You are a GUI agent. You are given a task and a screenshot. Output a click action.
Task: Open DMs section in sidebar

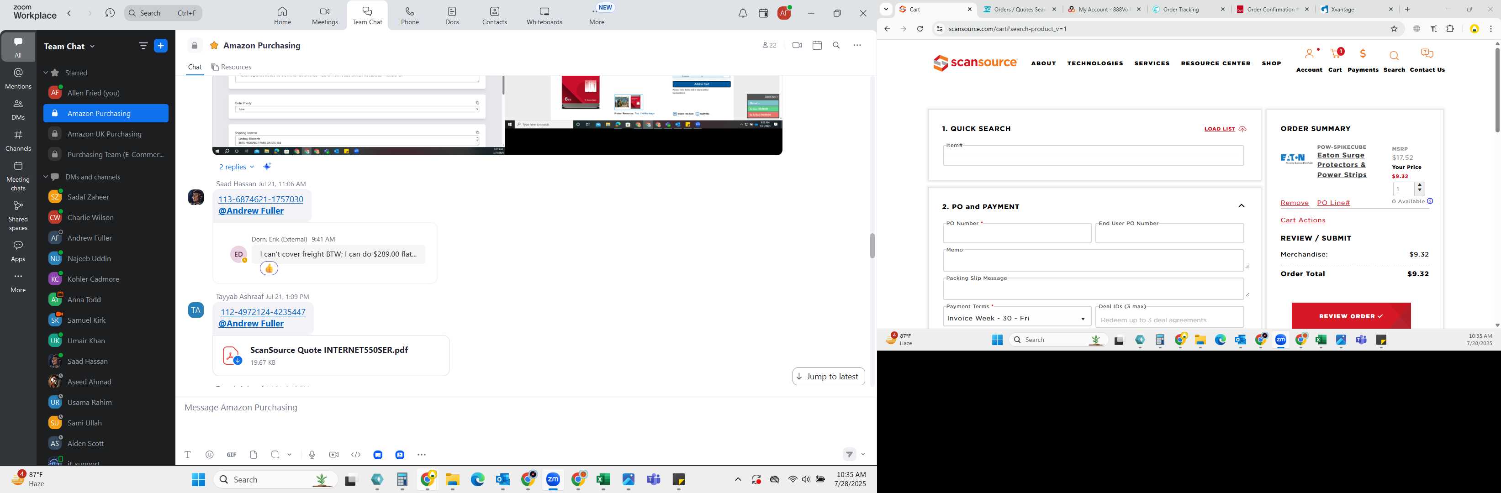(x=18, y=110)
